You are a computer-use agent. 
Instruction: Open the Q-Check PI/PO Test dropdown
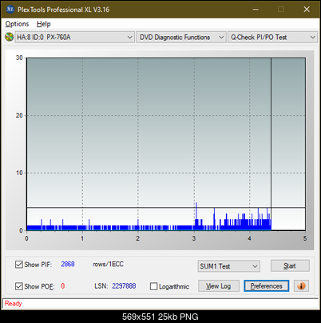[x=272, y=38]
